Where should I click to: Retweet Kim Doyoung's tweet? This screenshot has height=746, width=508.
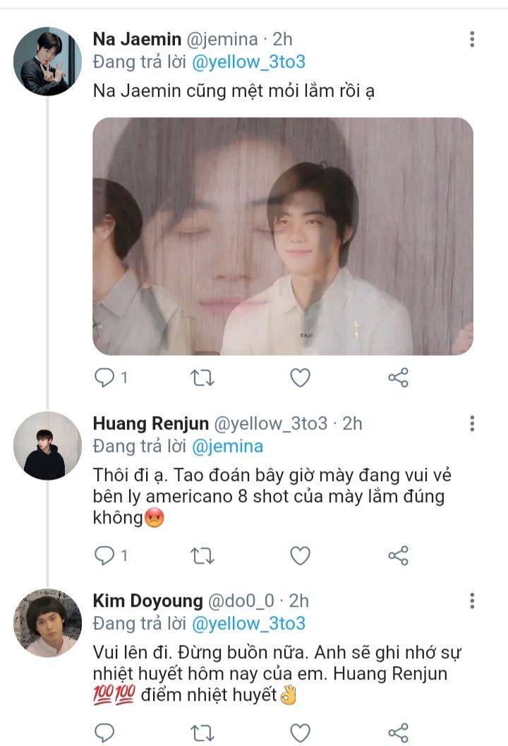pyautogui.click(x=203, y=732)
